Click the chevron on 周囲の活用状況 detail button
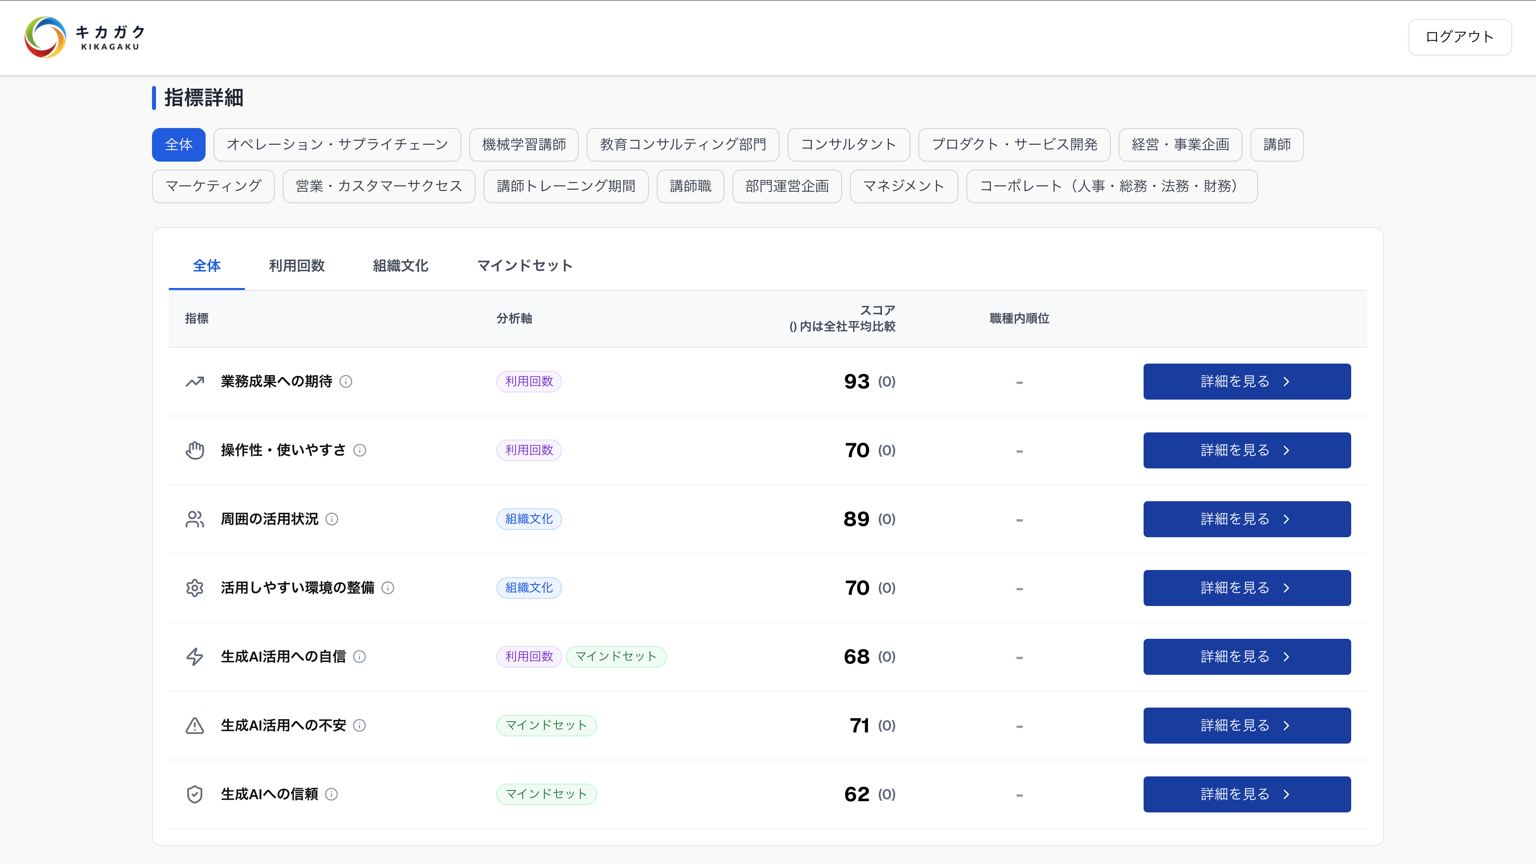This screenshot has width=1536, height=864. pyautogui.click(x=1287, y=519)
